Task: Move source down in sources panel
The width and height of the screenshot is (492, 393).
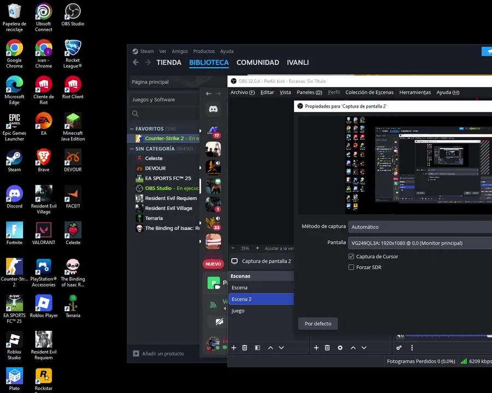Action: click(x=364, y=348)
